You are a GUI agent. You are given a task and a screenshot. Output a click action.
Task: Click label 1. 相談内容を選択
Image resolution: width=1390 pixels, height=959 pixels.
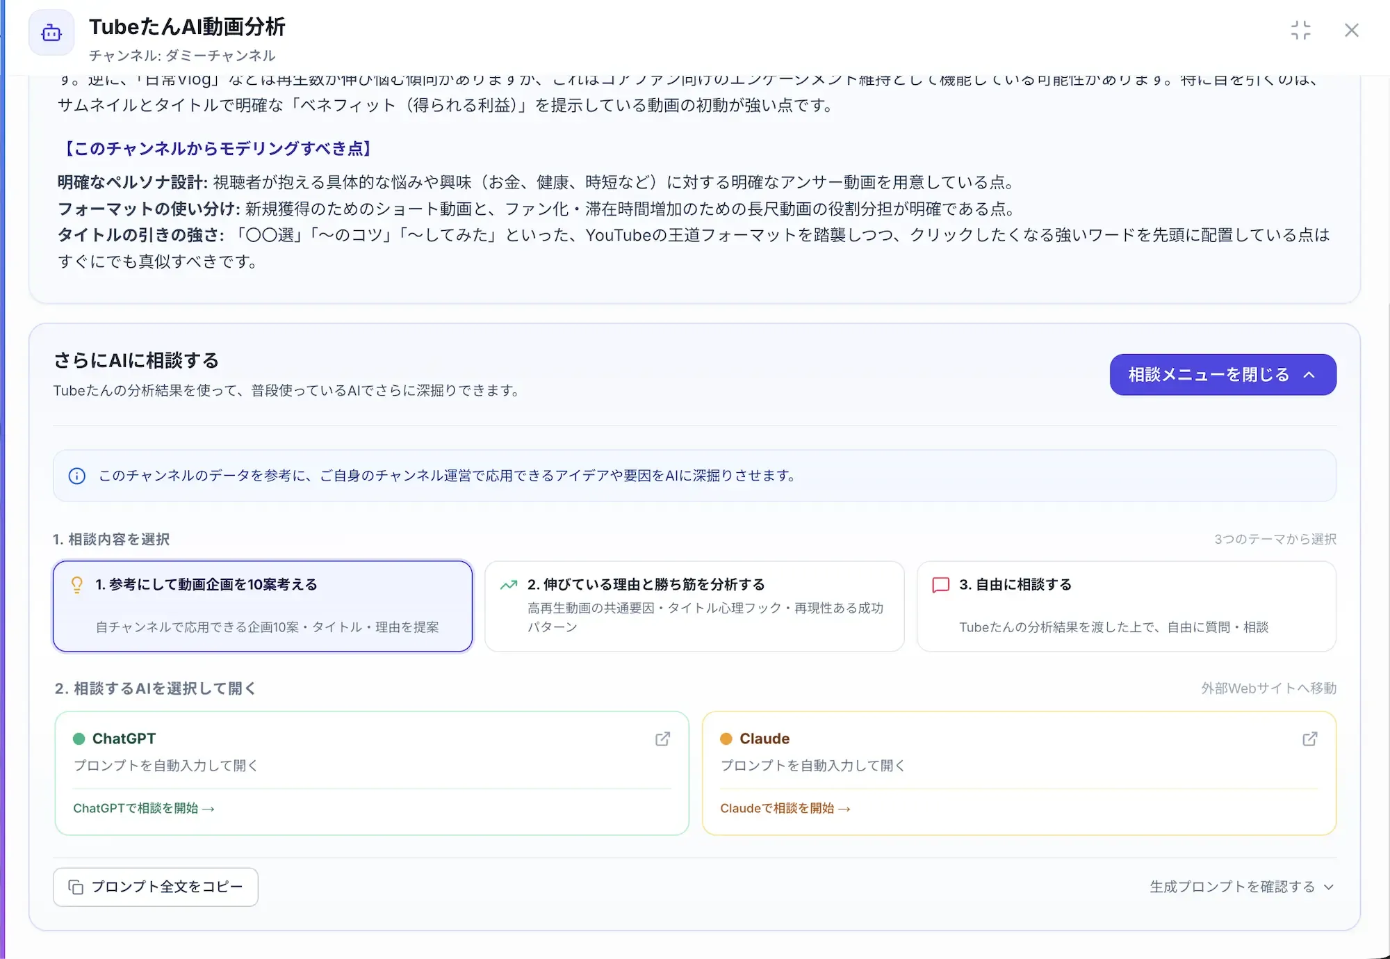tap(111, 539)
